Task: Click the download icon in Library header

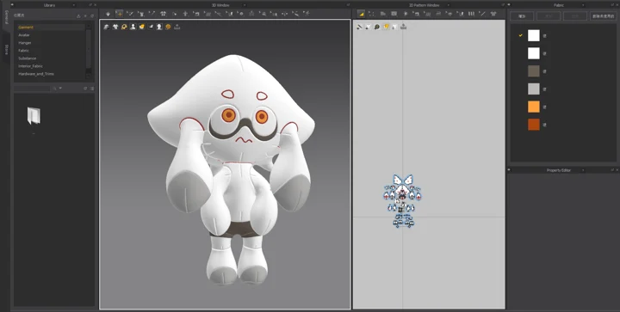Action: (x=78, y=16)
